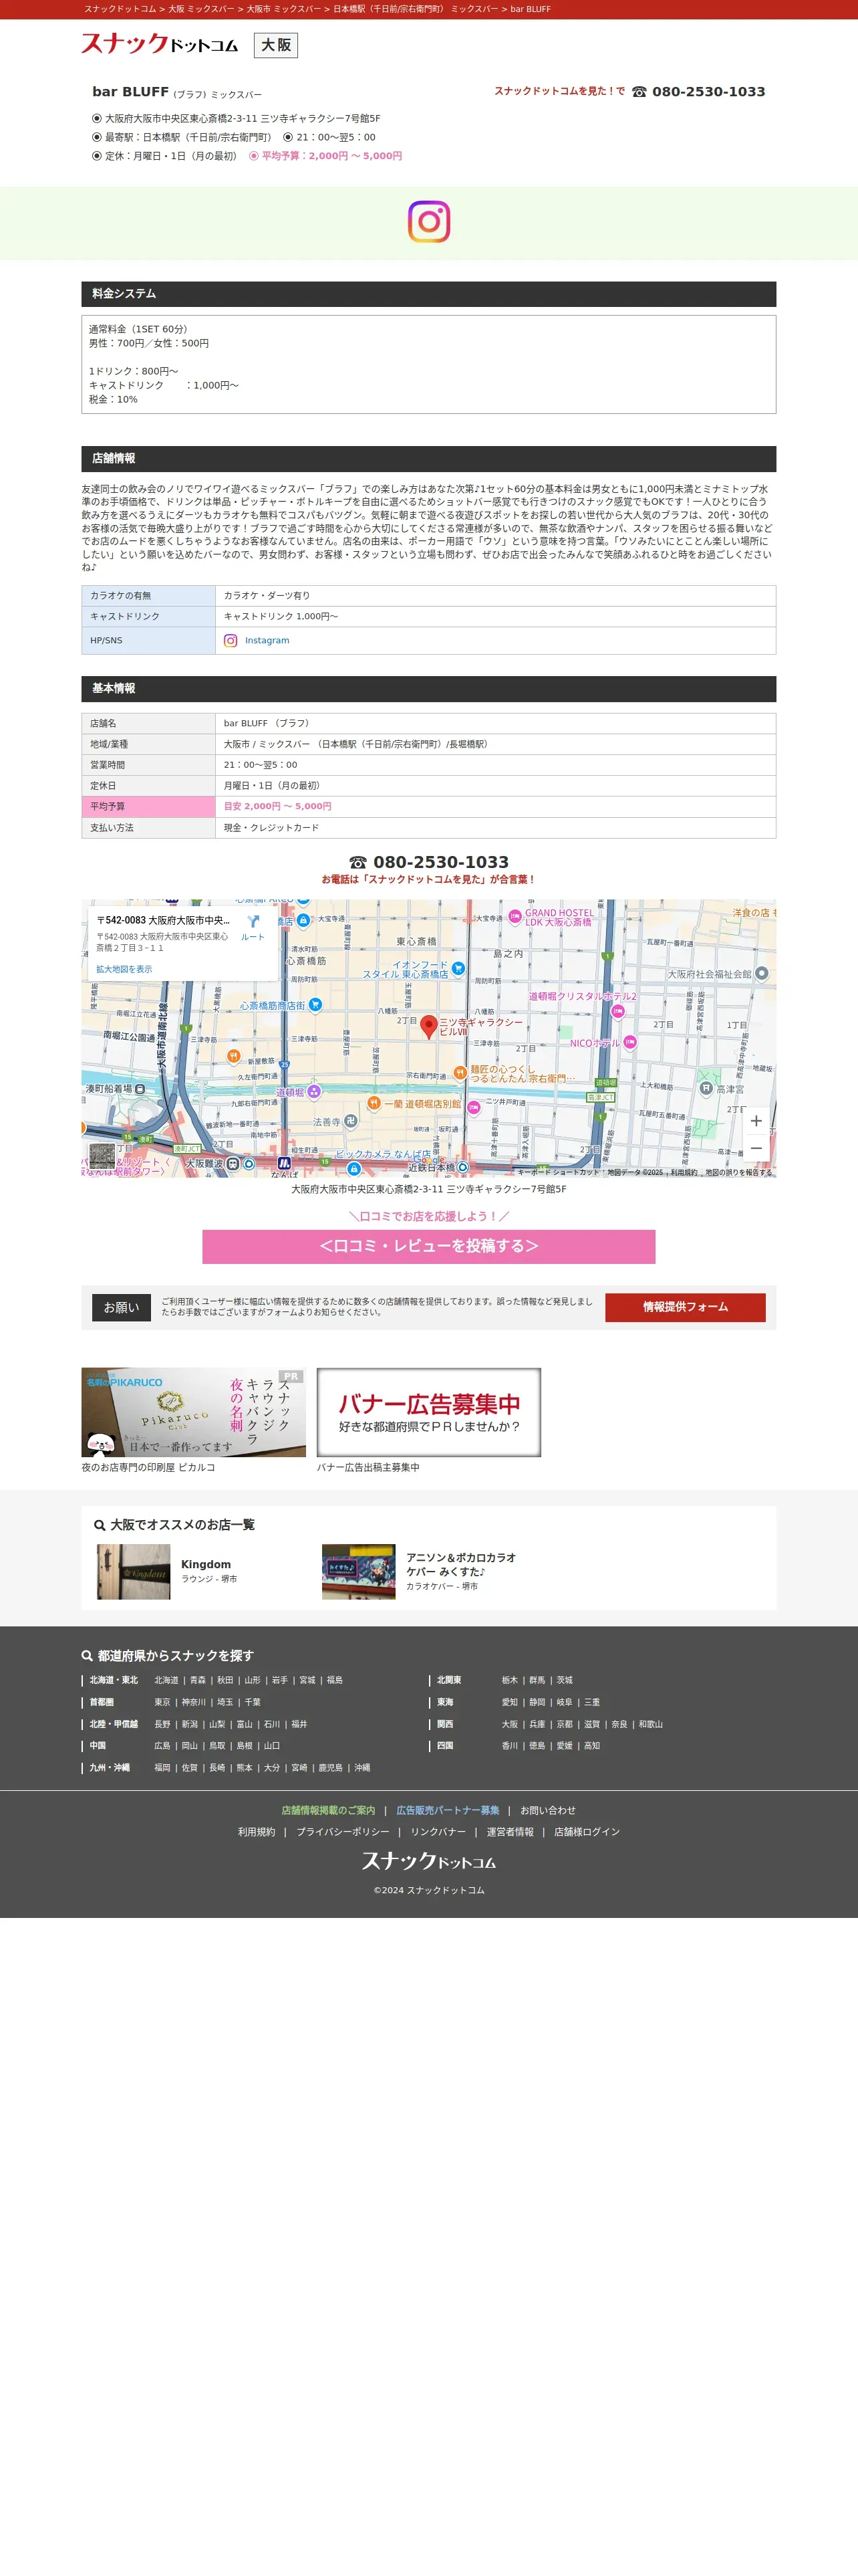Open the Instagram text link in store info

(x=267, y=641)
